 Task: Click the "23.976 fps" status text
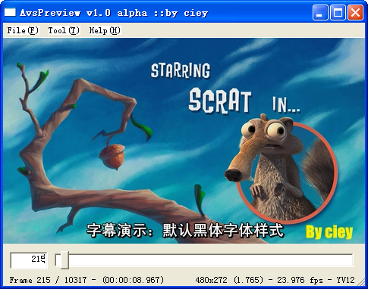pos(300,280)
